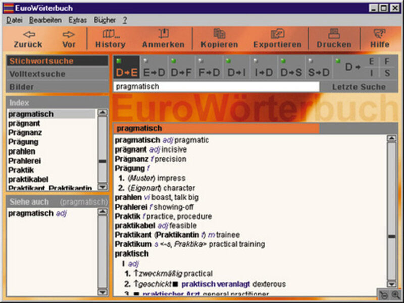Open the Extras menu

(78, 20)
